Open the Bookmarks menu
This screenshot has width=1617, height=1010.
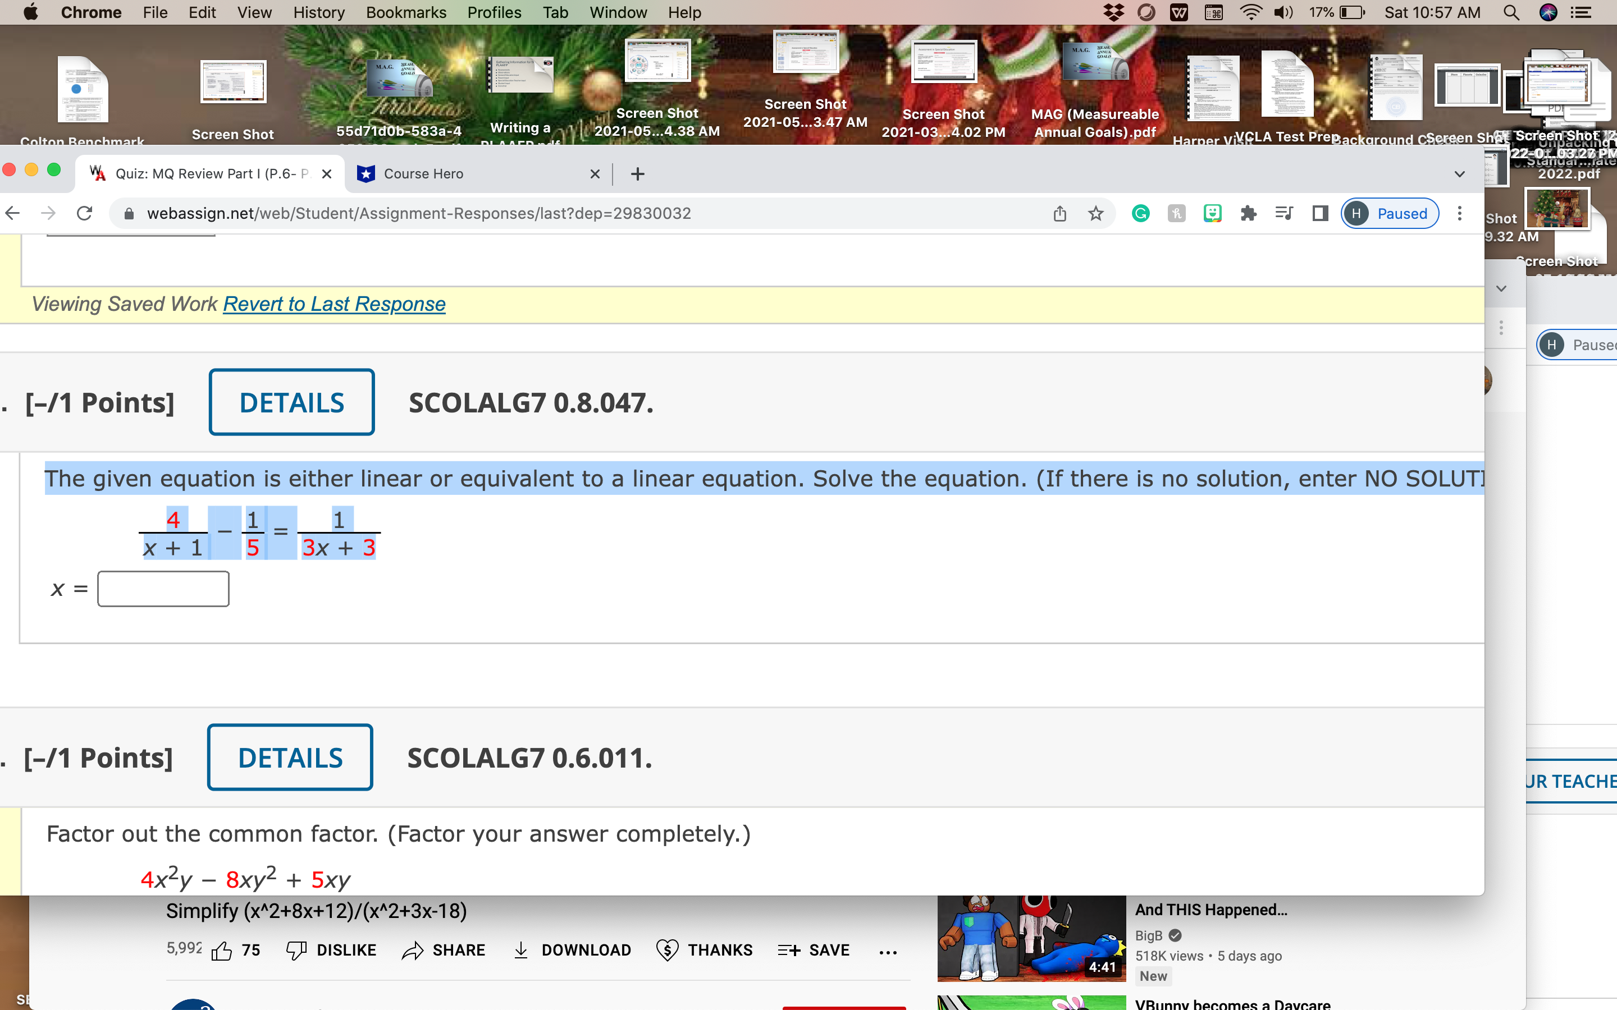(x=406, y=12)
